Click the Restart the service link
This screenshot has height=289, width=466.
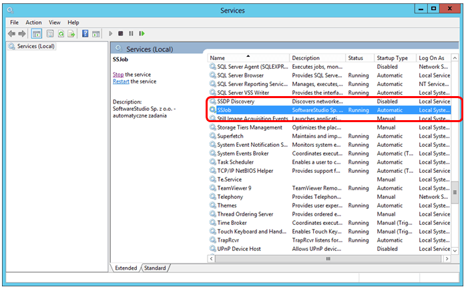[x=121, y=81]
